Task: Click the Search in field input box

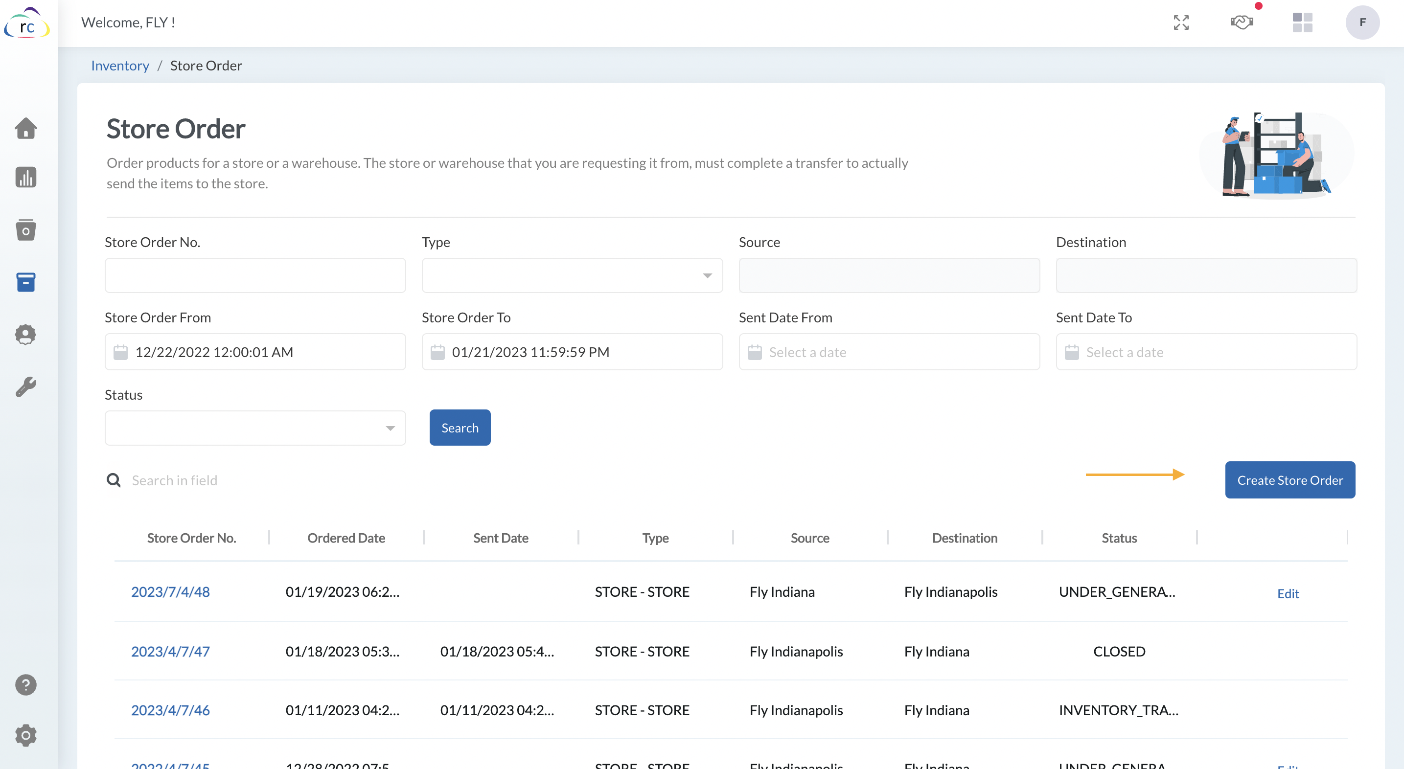Action: pos(218,480)
